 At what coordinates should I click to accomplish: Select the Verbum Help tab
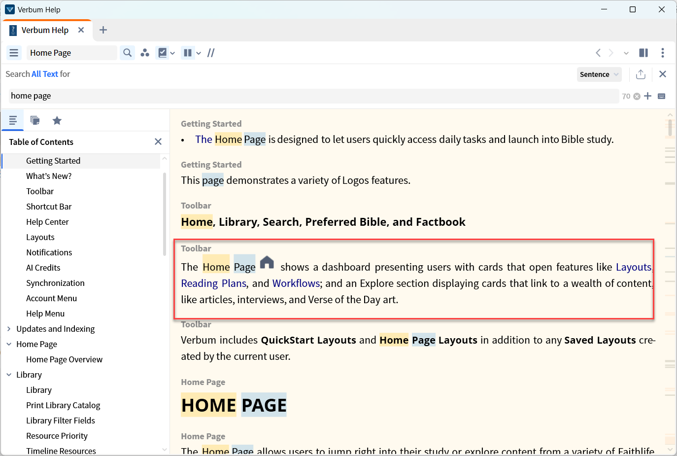coord(45,30)
